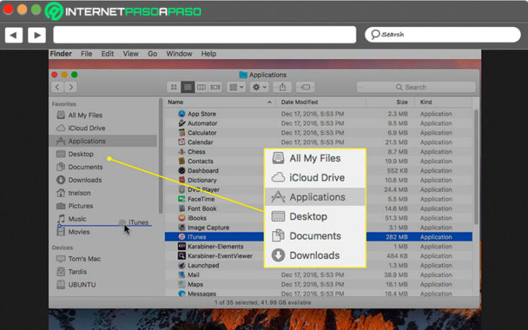Switch Finder to column view
Image resolution: width=528 pixels, height=330 pixels.
tap(202, 87)
